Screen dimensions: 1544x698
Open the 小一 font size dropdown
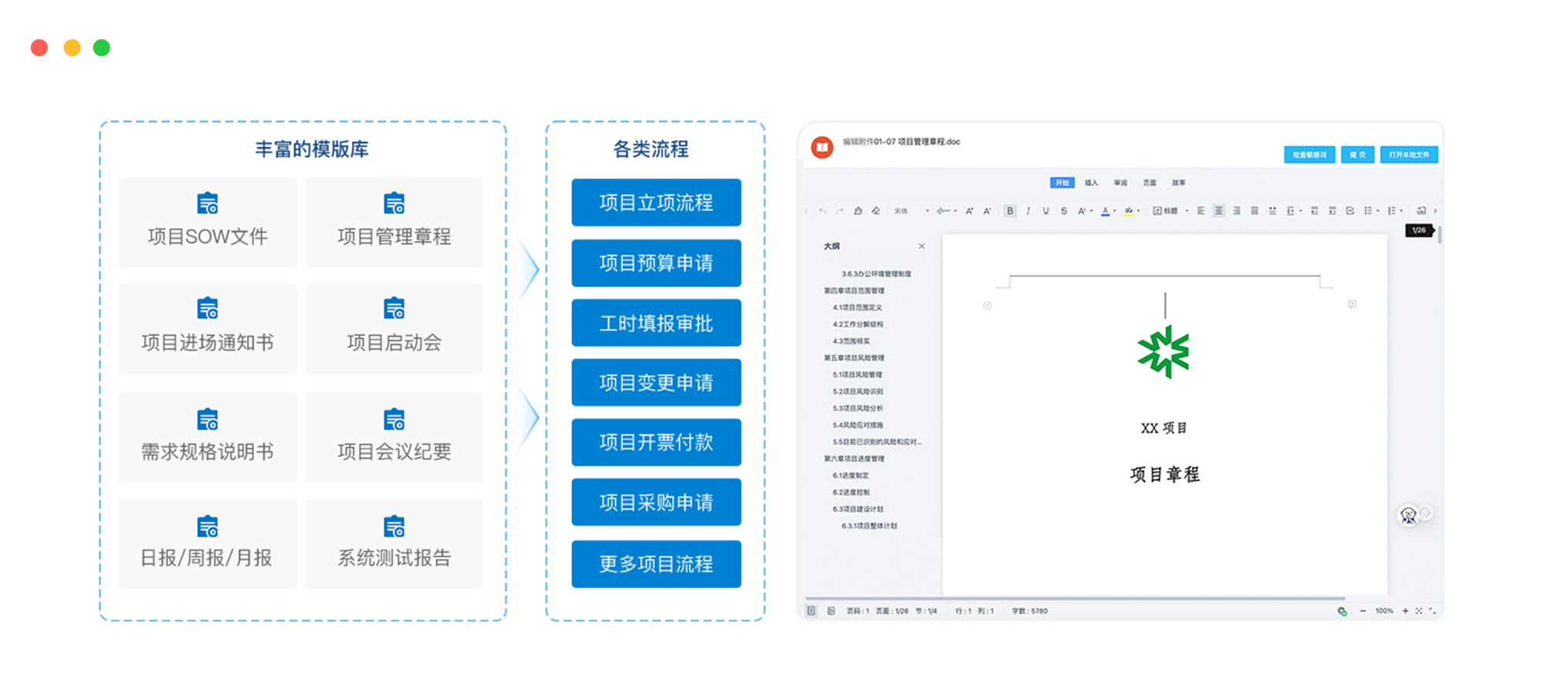tap(946, 211)
